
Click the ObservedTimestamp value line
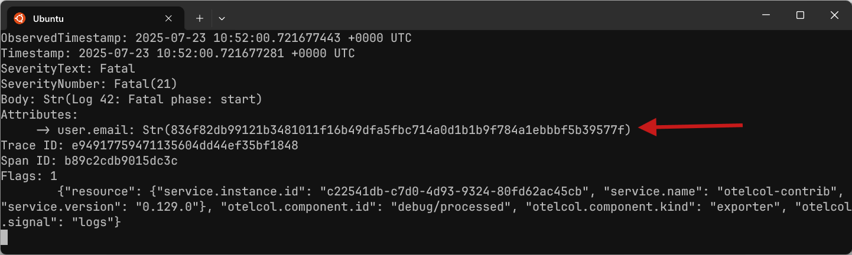tap(206, 38)
